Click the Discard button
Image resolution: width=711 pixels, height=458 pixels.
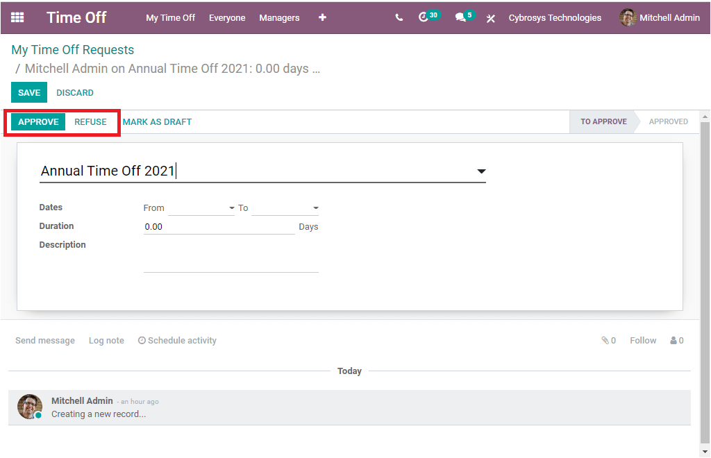75,92
